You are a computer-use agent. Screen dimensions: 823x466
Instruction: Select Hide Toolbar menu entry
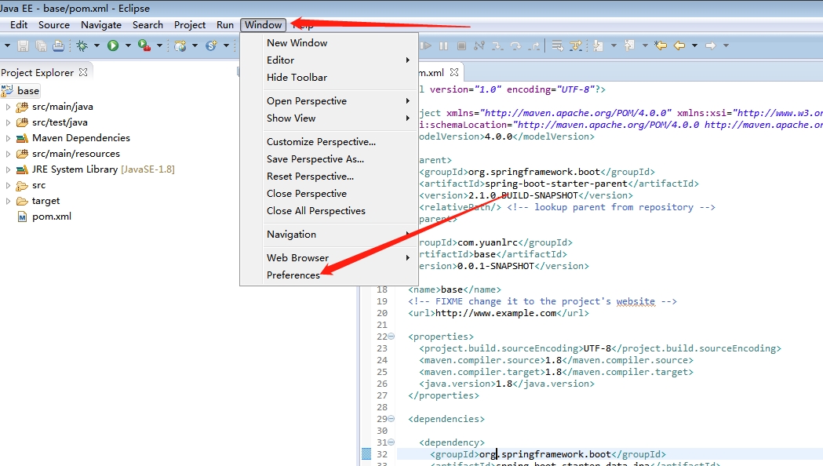[329, 78]
